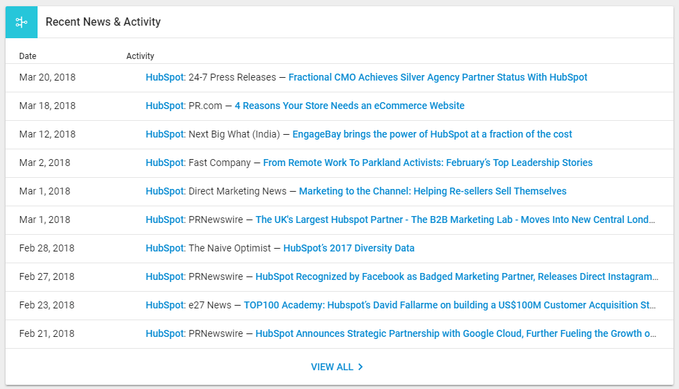Open Marketing to the Channel article link
Image resolution: width=679 pixels, height=389 pixels.
pyautogui.click(x=433, y=192)
